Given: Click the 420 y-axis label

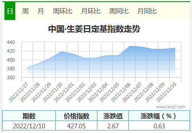Looking at the screenshot, I should coord(11,51).
